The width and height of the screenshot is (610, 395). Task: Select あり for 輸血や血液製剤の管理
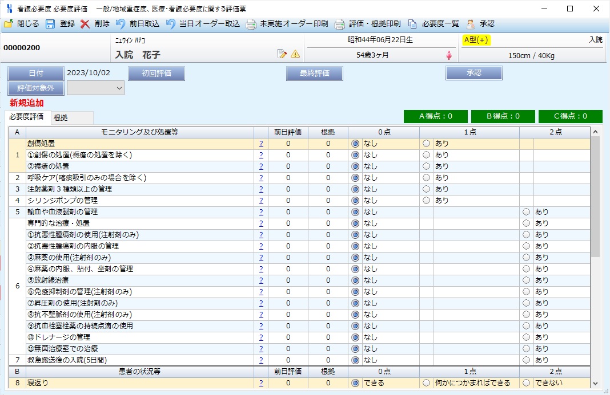pos(526,212)
